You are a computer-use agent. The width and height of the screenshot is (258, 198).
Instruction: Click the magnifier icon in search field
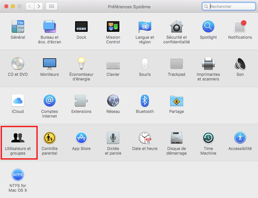(x=206, y=6)
